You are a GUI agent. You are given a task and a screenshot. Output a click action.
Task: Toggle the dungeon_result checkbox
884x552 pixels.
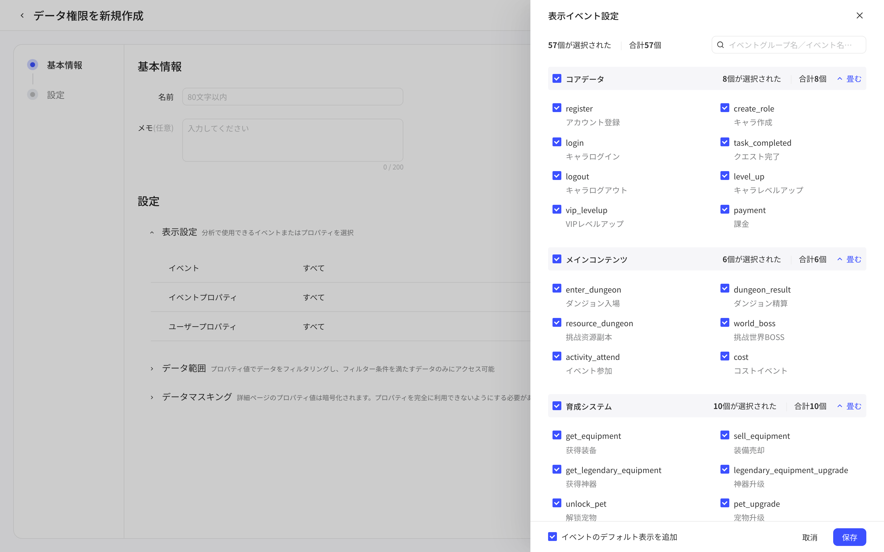coord(725,288)
